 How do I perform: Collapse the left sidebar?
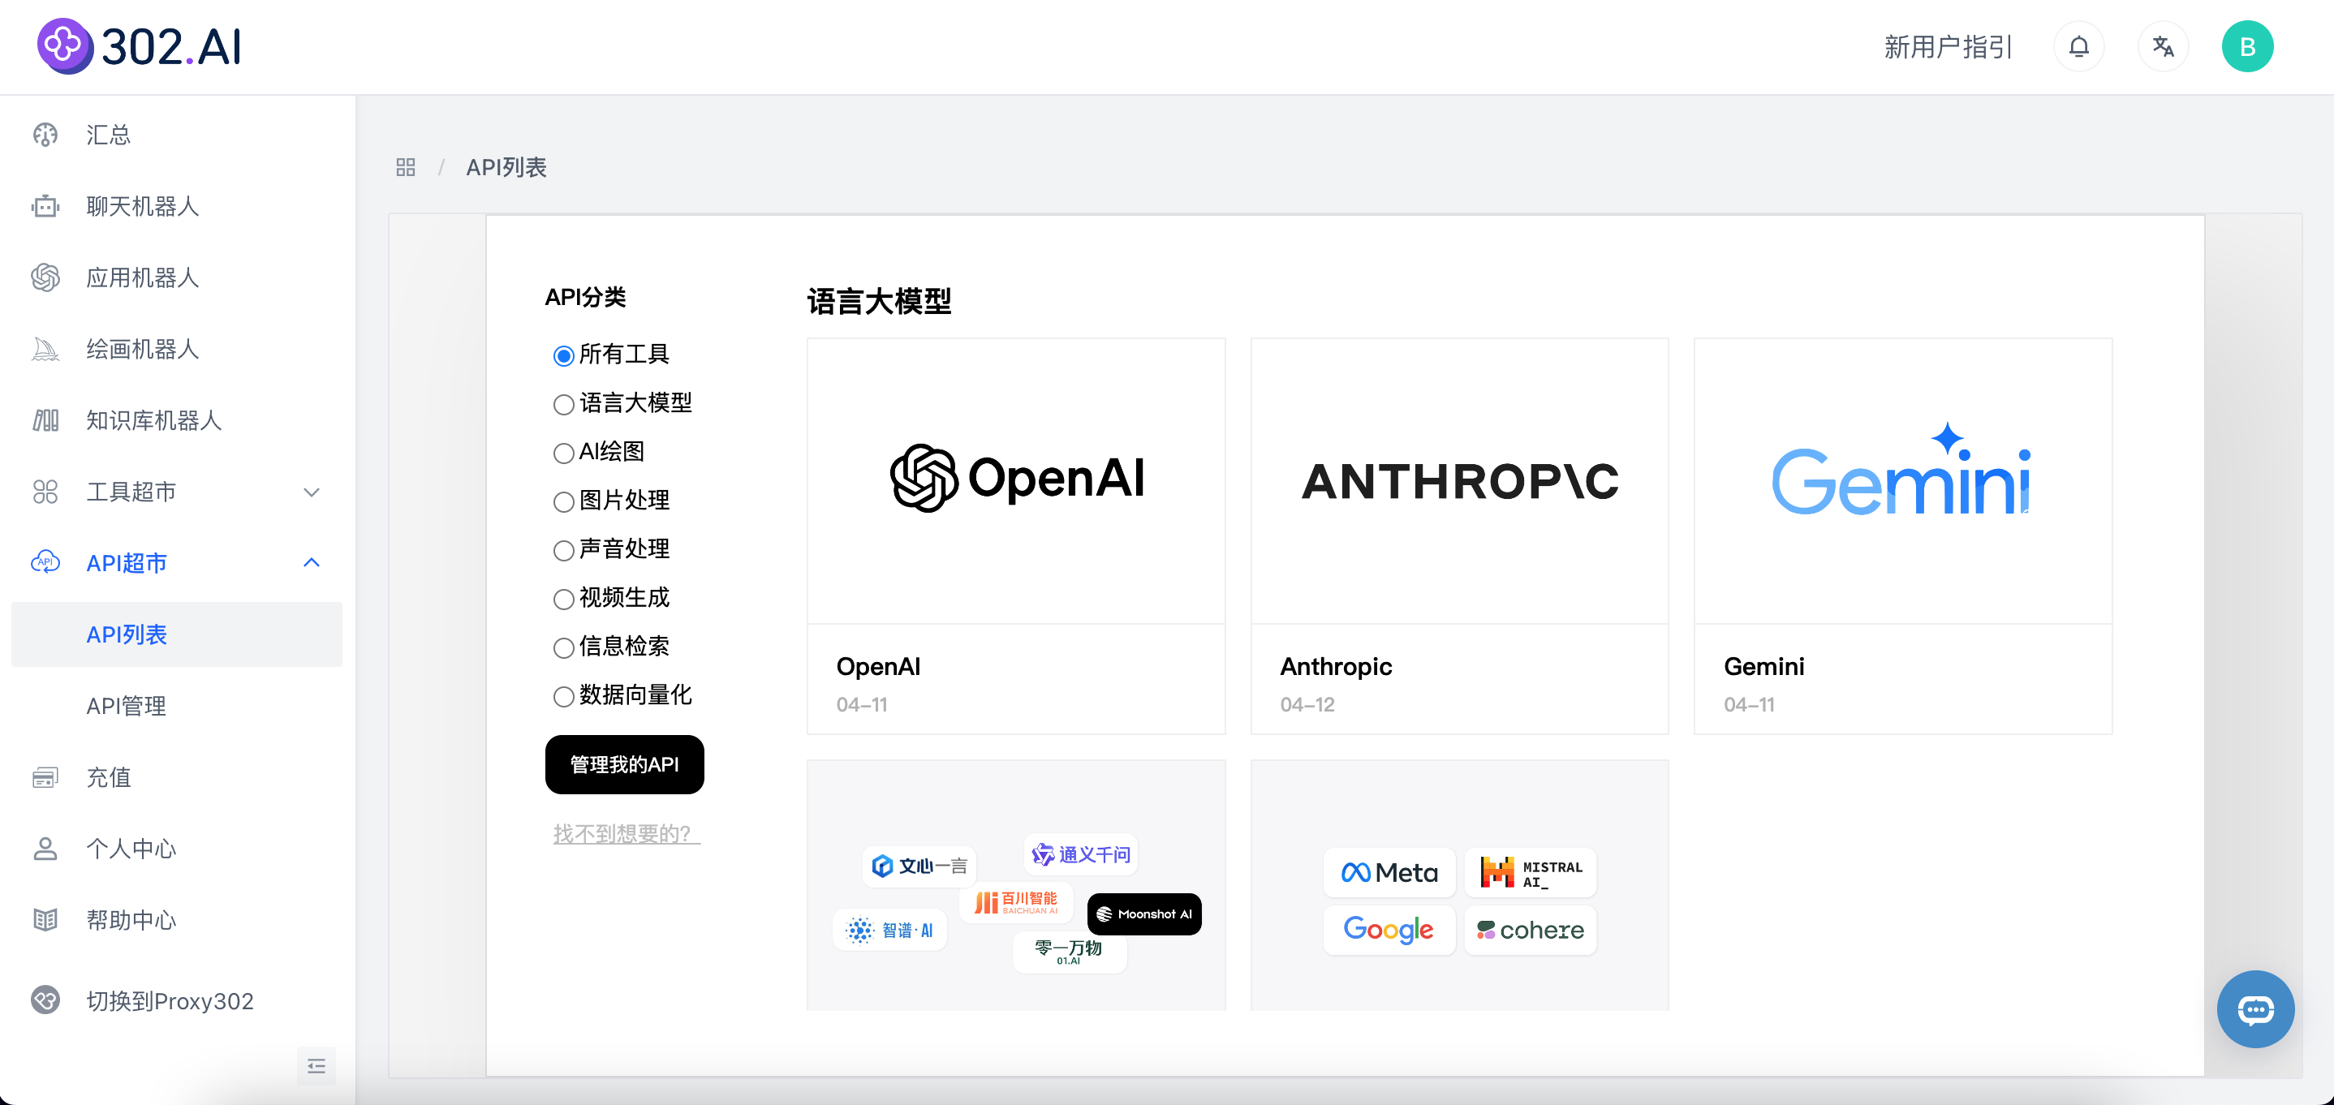(316, 1066)
